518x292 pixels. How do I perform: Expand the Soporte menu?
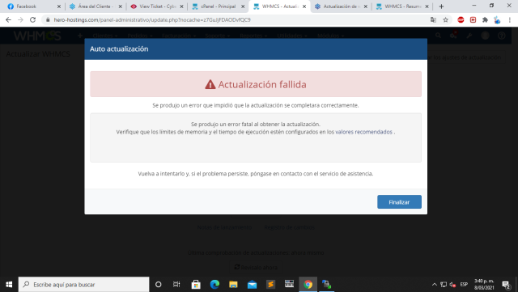pyautogui.click(x=218, y=36)
